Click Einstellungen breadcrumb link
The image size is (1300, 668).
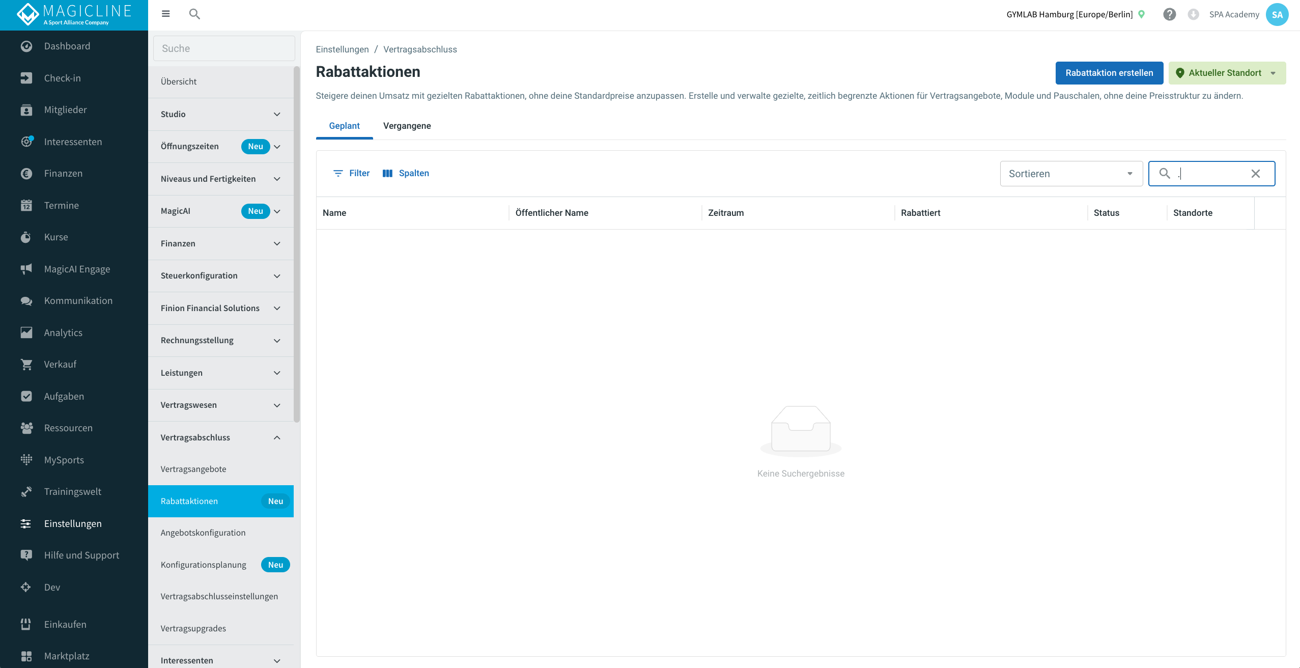[x=342, y=49]
